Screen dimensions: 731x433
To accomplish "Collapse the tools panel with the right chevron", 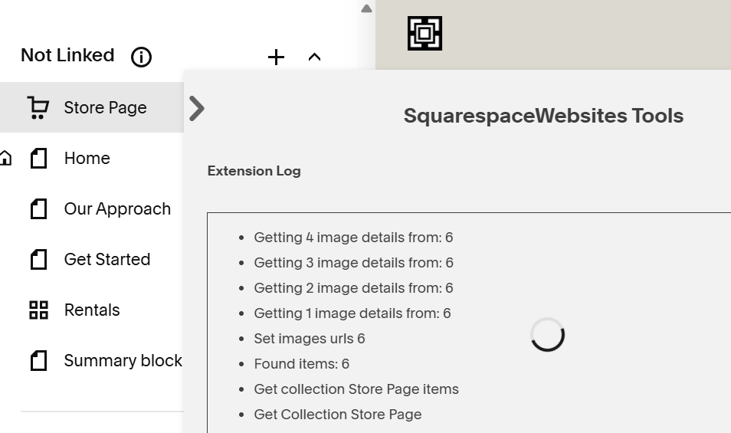I will 197,109.
